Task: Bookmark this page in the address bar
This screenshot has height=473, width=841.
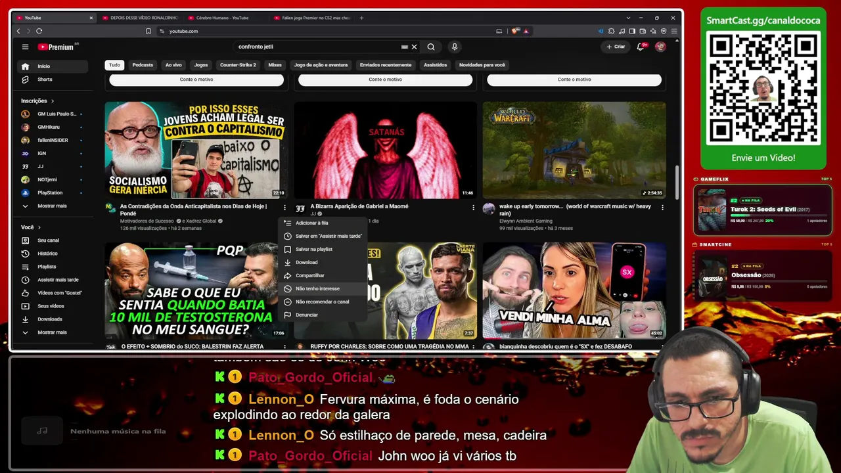Action: click(148, 31)
